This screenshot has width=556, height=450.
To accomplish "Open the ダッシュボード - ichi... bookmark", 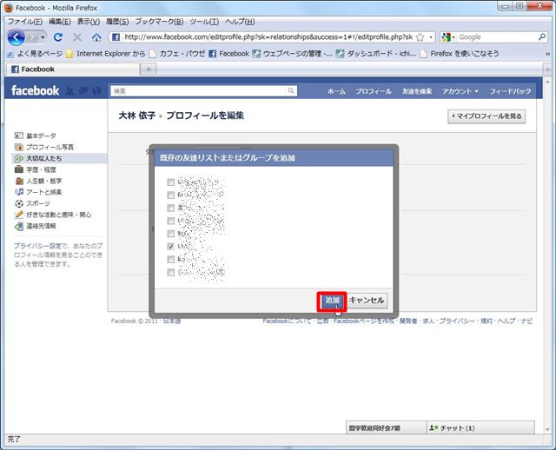I will pos(376,54).
